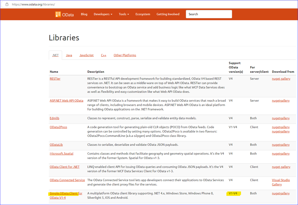Open the Blog menu item
Screen dimensions: 298x205
(x=84, y=14)
